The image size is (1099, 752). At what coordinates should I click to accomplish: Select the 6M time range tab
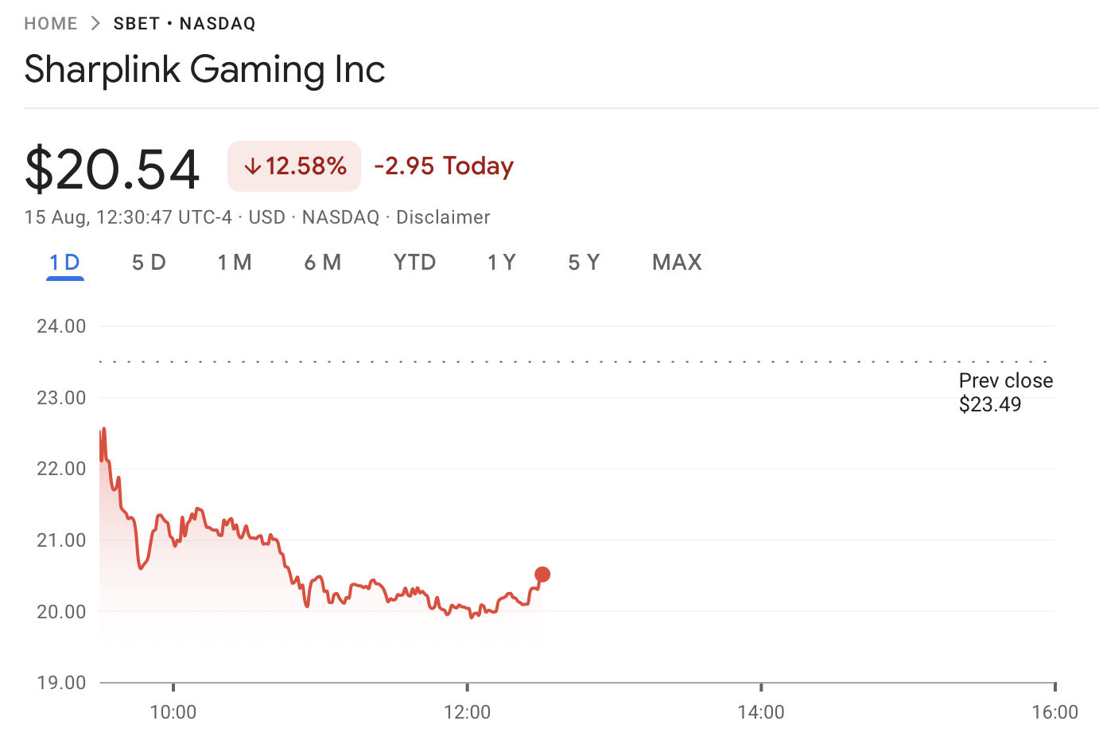pos(323,262)
